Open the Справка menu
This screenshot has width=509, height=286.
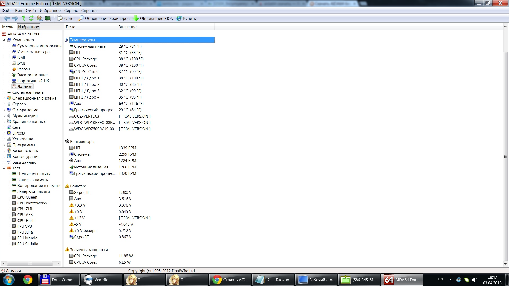pyautogui.click(x=89, y=11)
